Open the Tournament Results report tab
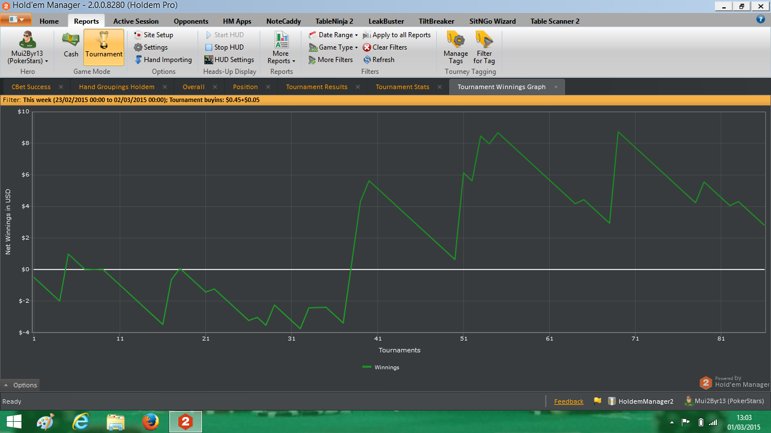This screenshot has height=433, width=771. coord(317,87)
